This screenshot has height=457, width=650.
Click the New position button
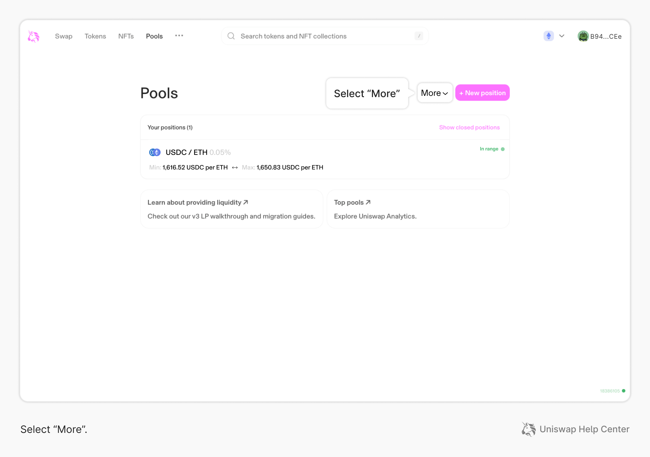pyautogui.click(x=482, y=93)
